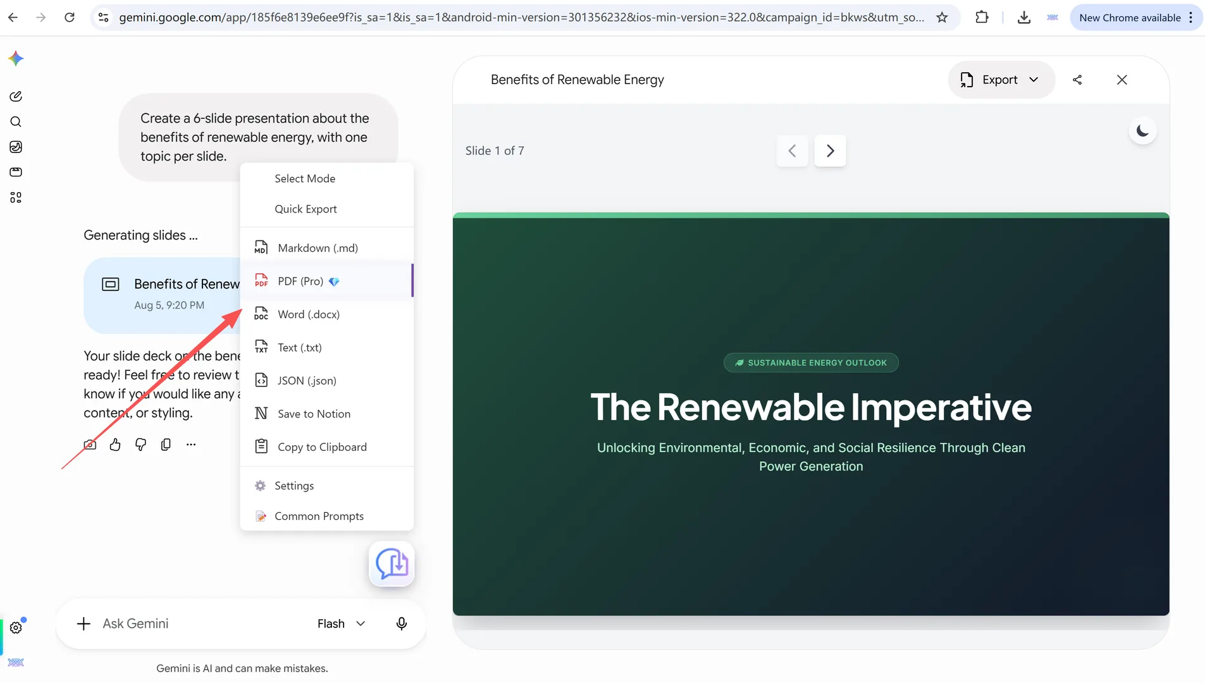
Task: Open Chrome downloads icon
Action: (1023, 18)
